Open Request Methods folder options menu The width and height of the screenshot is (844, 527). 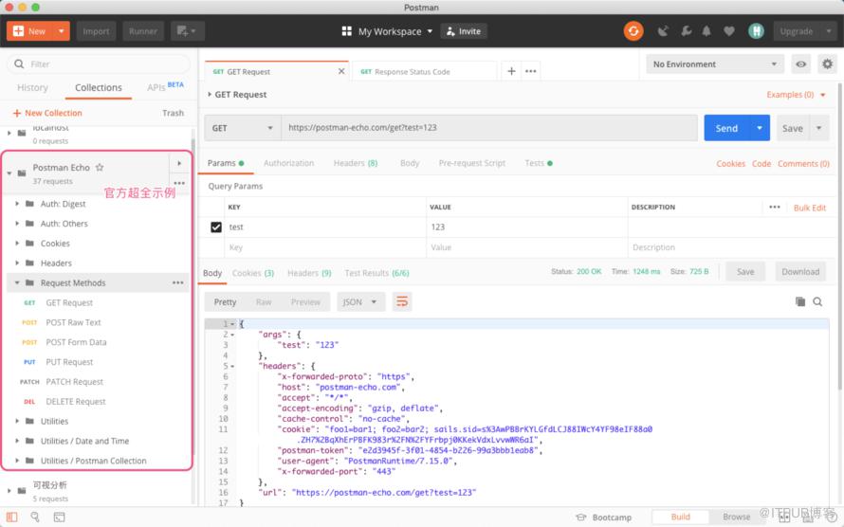177,282
